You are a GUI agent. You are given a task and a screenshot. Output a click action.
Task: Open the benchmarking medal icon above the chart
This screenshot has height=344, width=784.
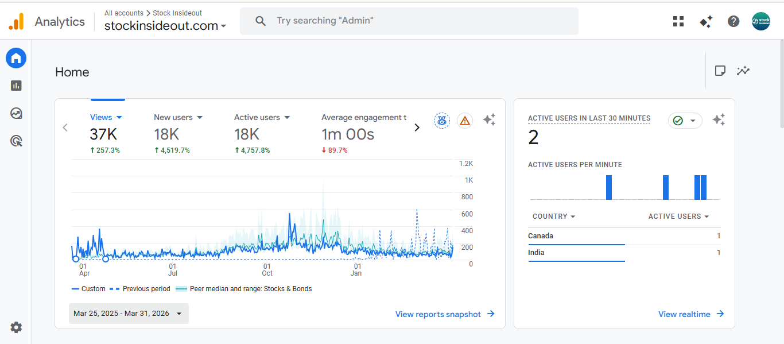pyautogui.click(x=442, y=120)
